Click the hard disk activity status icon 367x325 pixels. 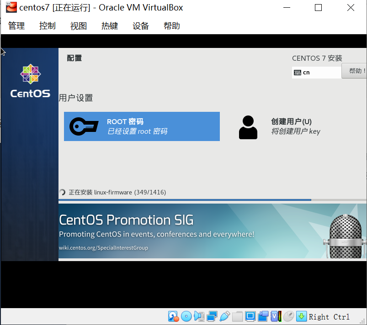coord(173,316)
